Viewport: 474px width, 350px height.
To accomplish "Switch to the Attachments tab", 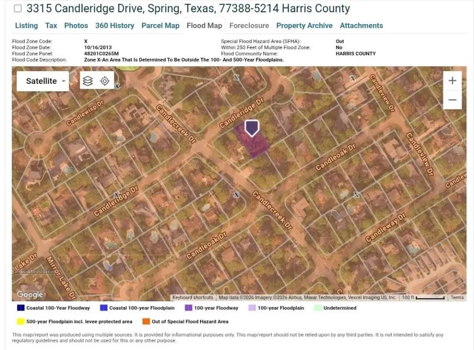I will click(361, 26).
